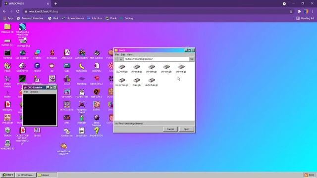
Task: Open Edit menu in demos window
Action: tap(123, 55)
